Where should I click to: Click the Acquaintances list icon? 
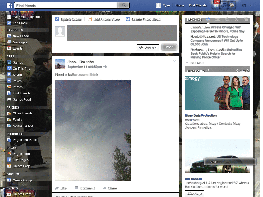coord(9,126)
